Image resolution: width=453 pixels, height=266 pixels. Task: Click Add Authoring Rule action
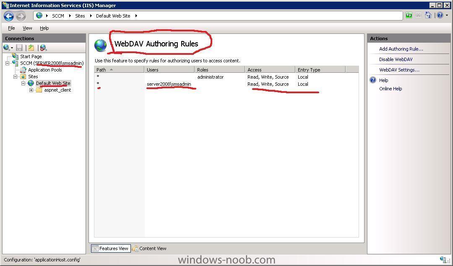coord(401,49)
